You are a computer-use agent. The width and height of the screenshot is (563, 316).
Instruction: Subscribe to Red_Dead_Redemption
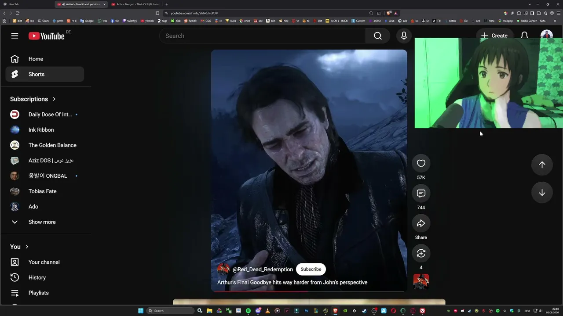point(311,269)
